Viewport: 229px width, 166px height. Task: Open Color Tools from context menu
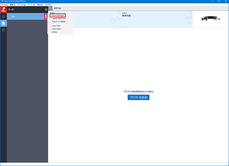point(56,26)
